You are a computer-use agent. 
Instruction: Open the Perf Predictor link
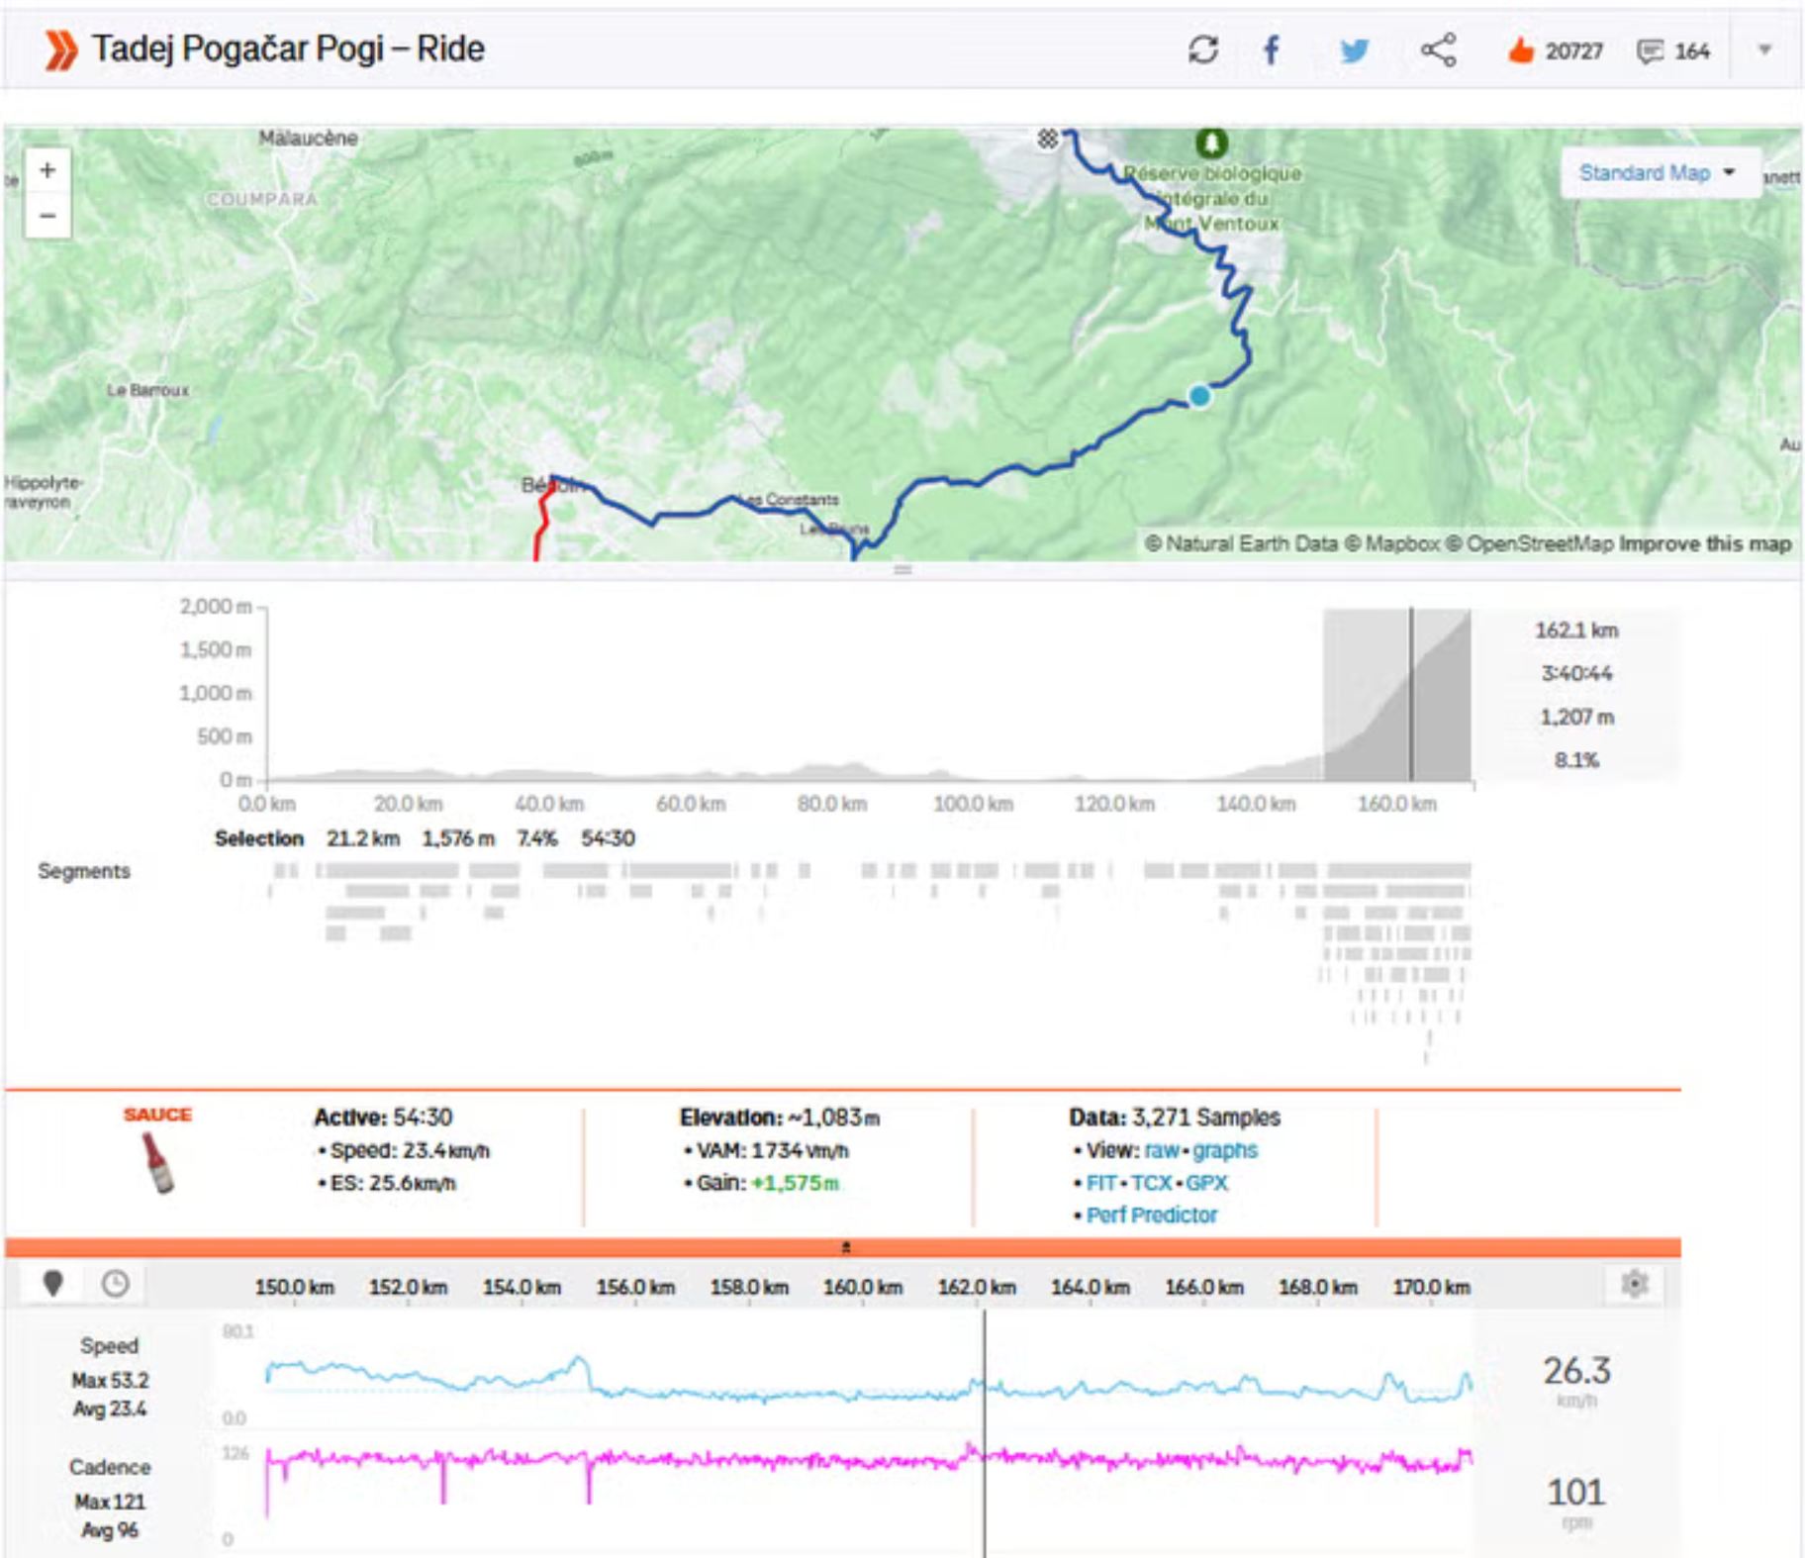coord(1151,1215)
